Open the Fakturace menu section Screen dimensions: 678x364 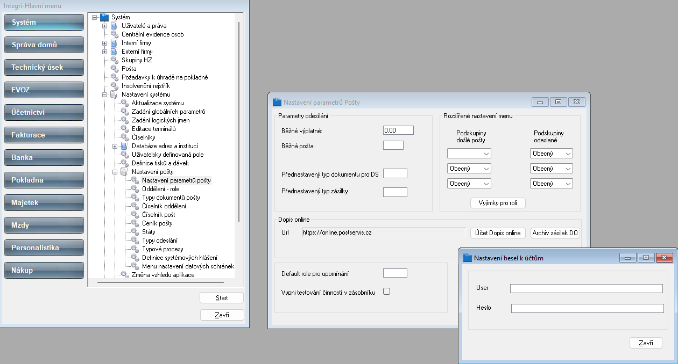44,135
